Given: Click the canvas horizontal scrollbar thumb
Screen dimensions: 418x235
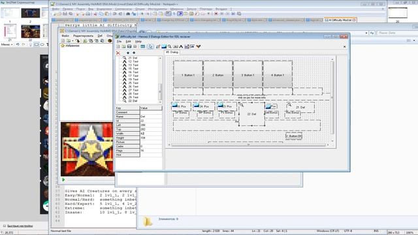Looking at the screenshot, I should coord(248,145).
